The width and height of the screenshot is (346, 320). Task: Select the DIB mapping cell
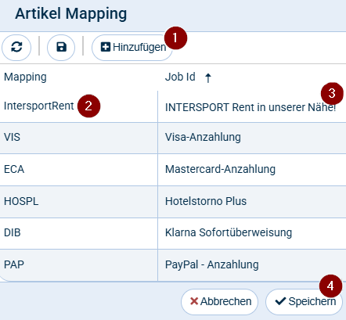[79, 233]
